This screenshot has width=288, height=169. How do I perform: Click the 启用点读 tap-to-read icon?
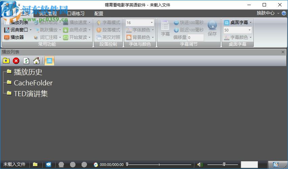[x=66, y=30]
